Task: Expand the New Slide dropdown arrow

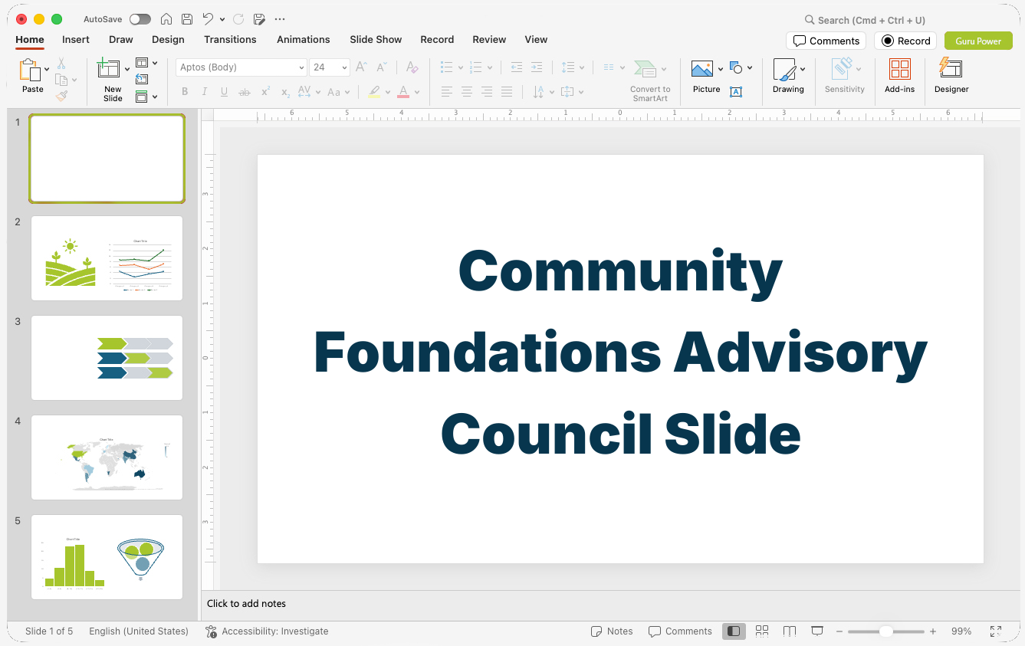Action: 127,69
